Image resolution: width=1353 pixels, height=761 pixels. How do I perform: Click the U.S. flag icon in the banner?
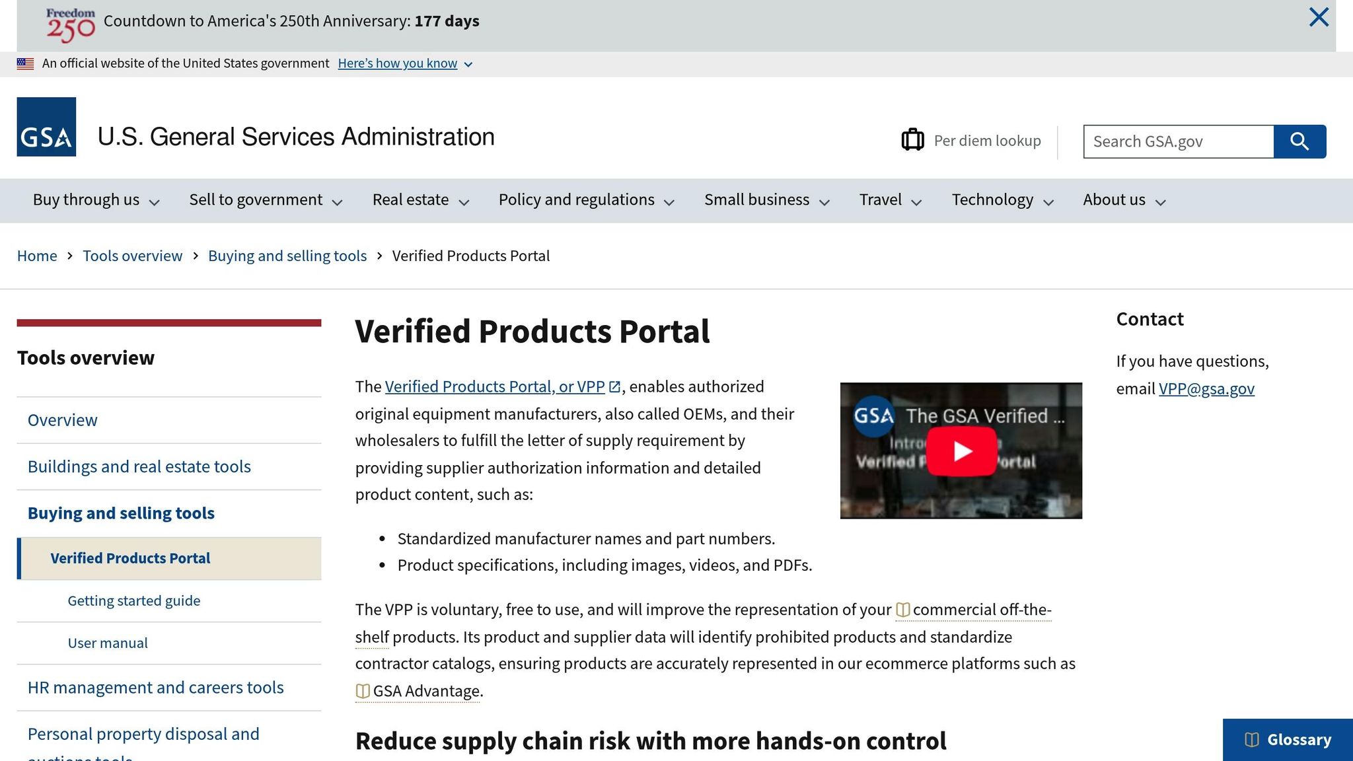coord(24,63)
